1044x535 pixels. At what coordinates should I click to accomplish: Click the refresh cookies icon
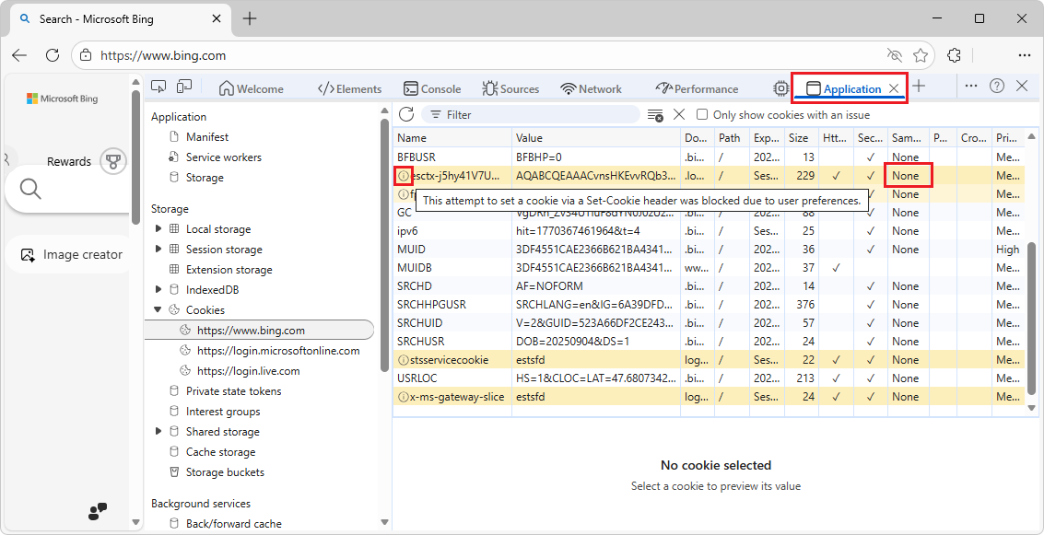[x=406, y=114]
